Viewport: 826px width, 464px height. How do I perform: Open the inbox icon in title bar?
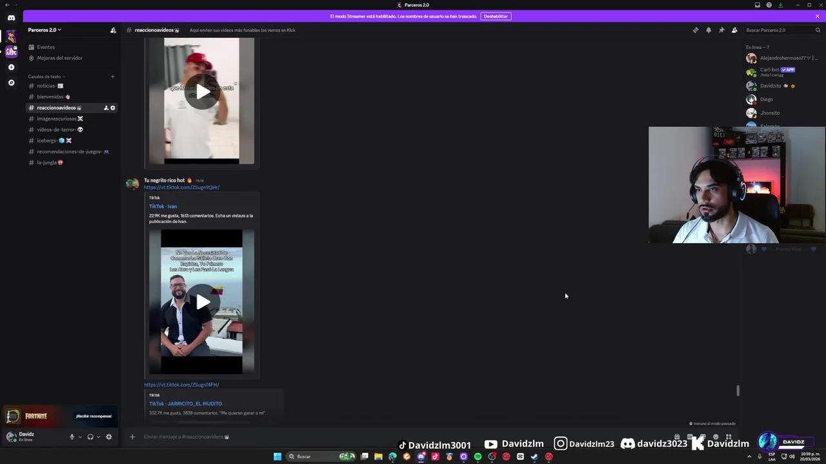click(x=758, y=5)
